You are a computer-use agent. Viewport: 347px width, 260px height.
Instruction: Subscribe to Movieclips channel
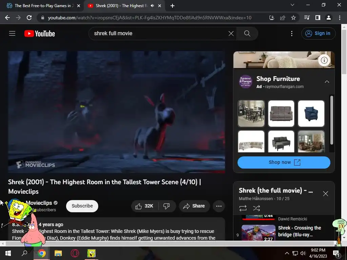82,206
